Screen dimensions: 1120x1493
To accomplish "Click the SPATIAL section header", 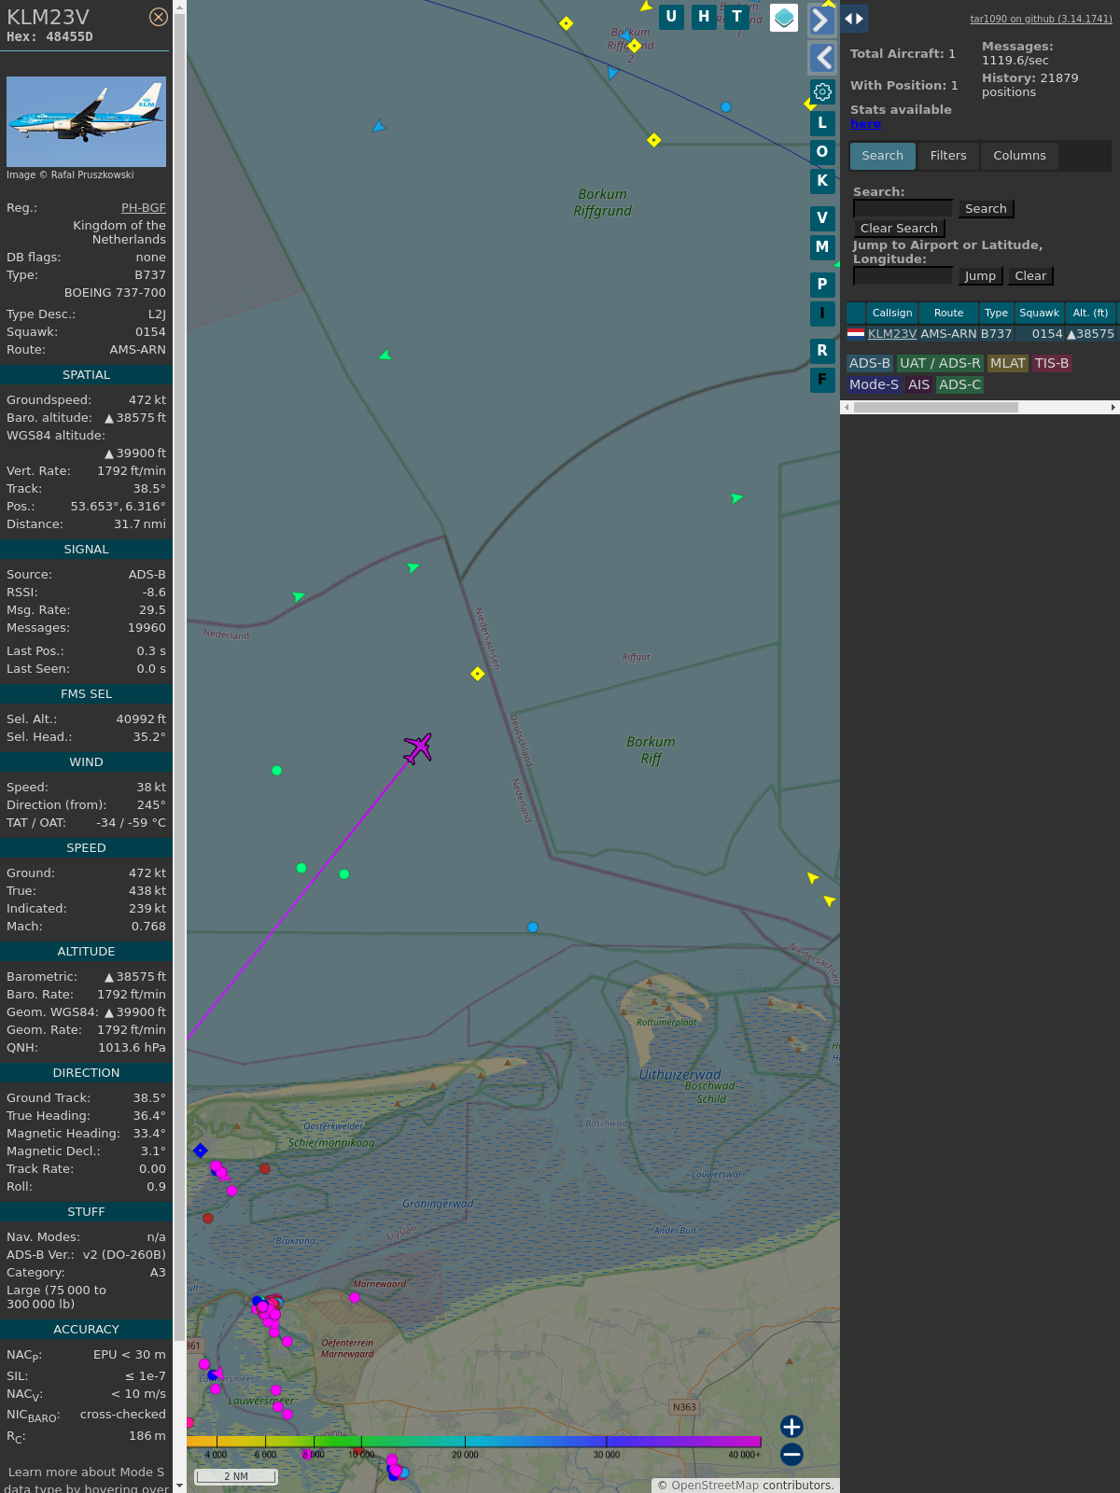I will 86,375.
